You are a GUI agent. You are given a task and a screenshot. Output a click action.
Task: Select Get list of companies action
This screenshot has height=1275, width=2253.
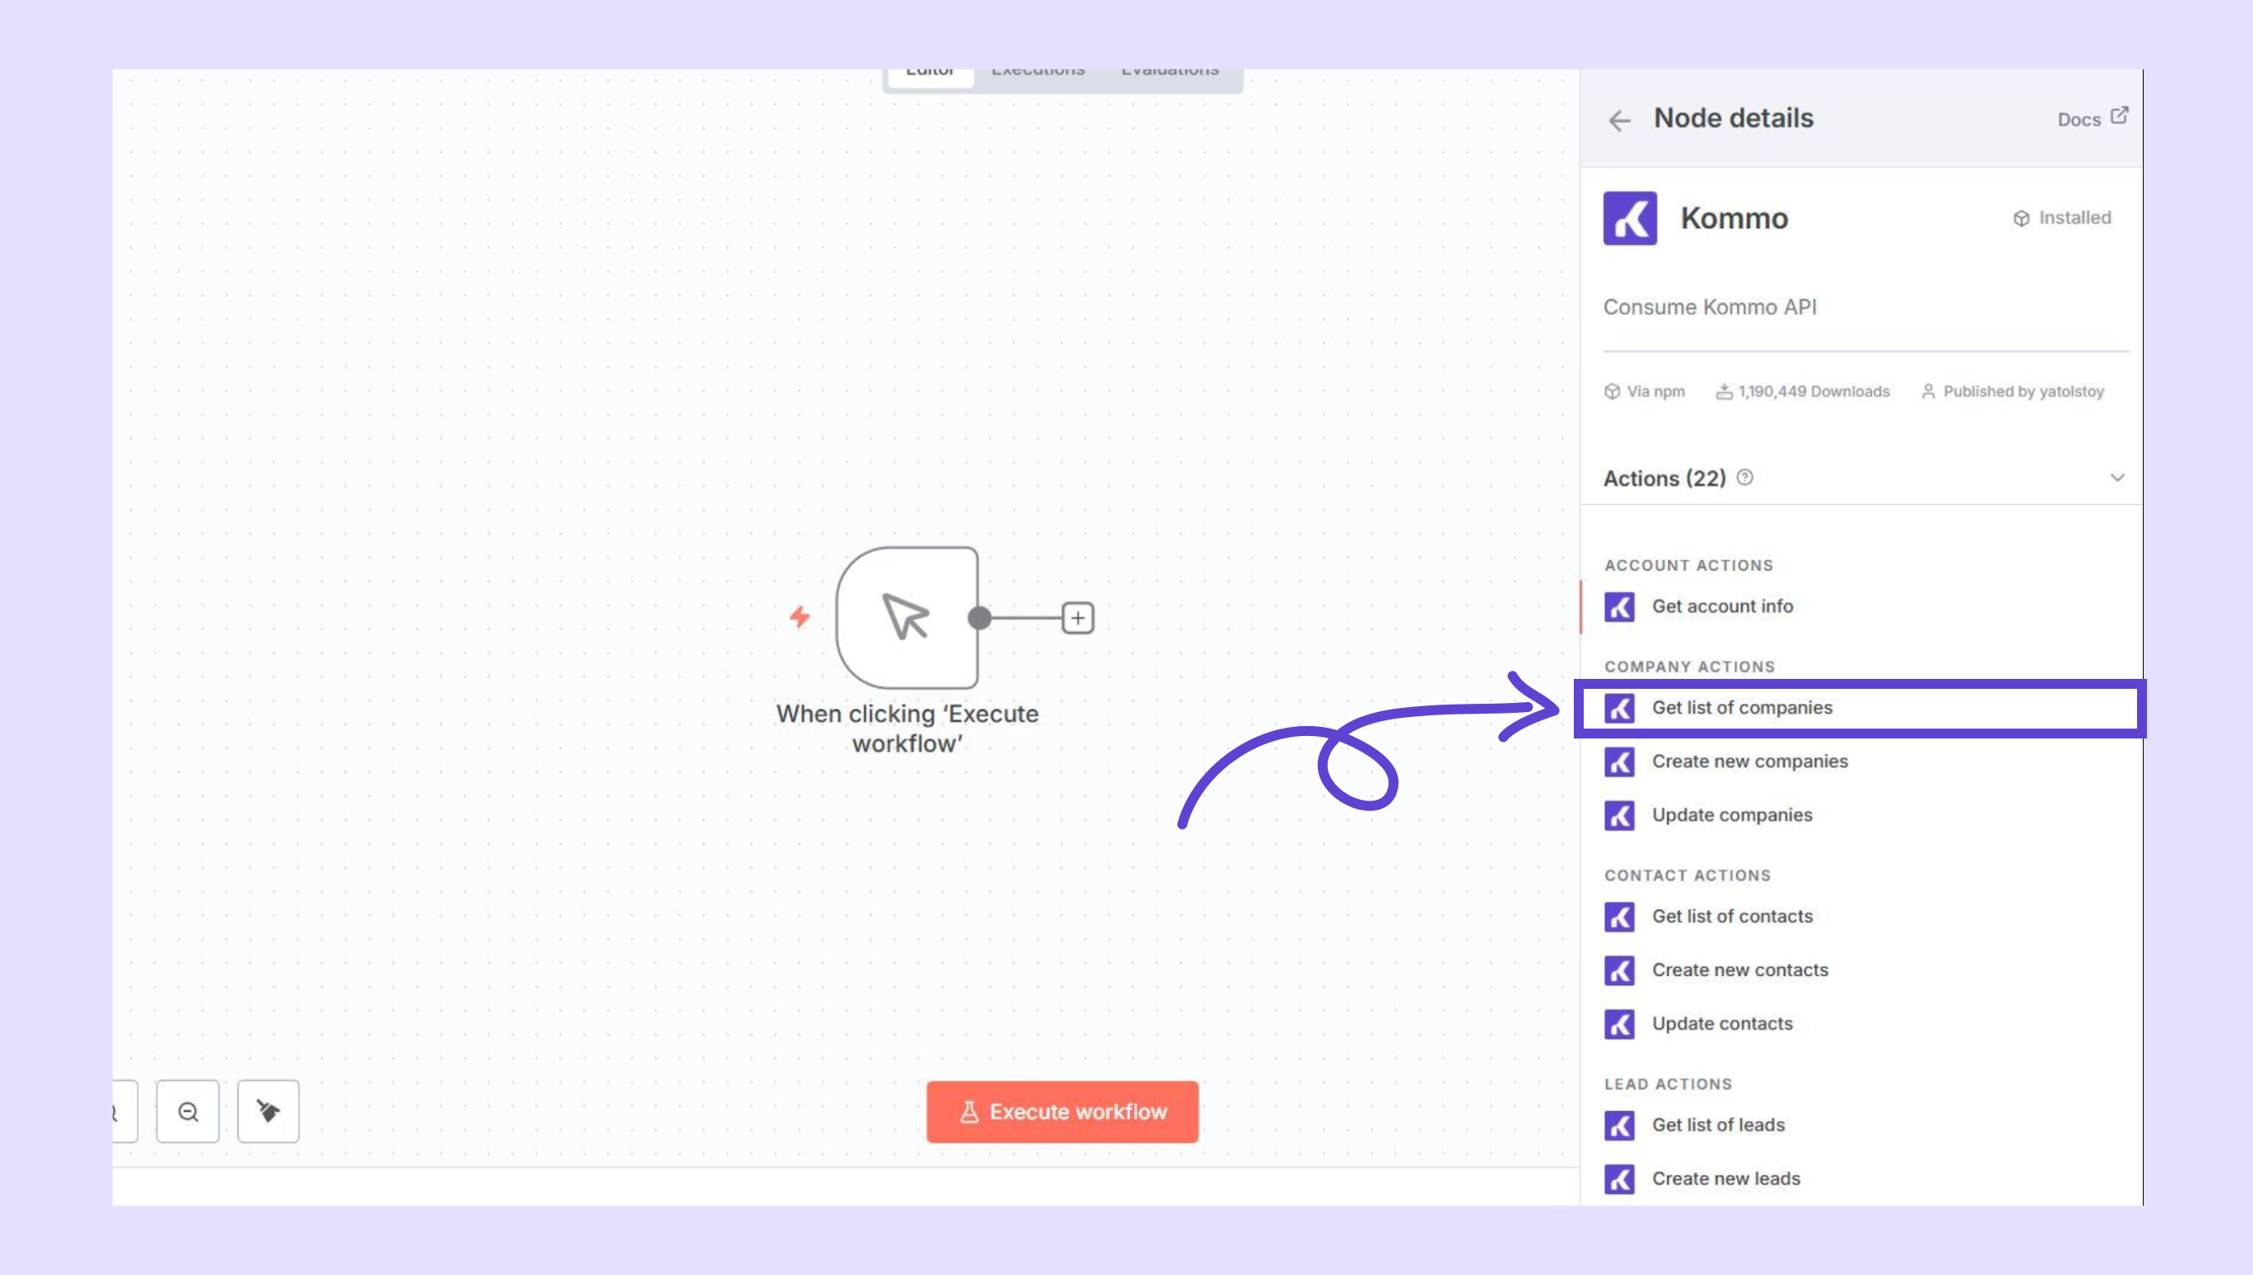1740,708
